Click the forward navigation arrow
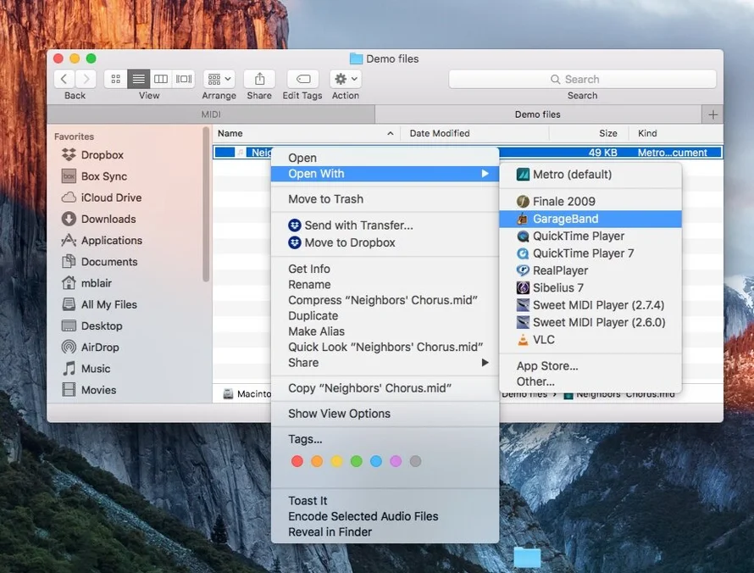Image resolution: width=754 pixels, height=573 pixels. tap(86, 79)
